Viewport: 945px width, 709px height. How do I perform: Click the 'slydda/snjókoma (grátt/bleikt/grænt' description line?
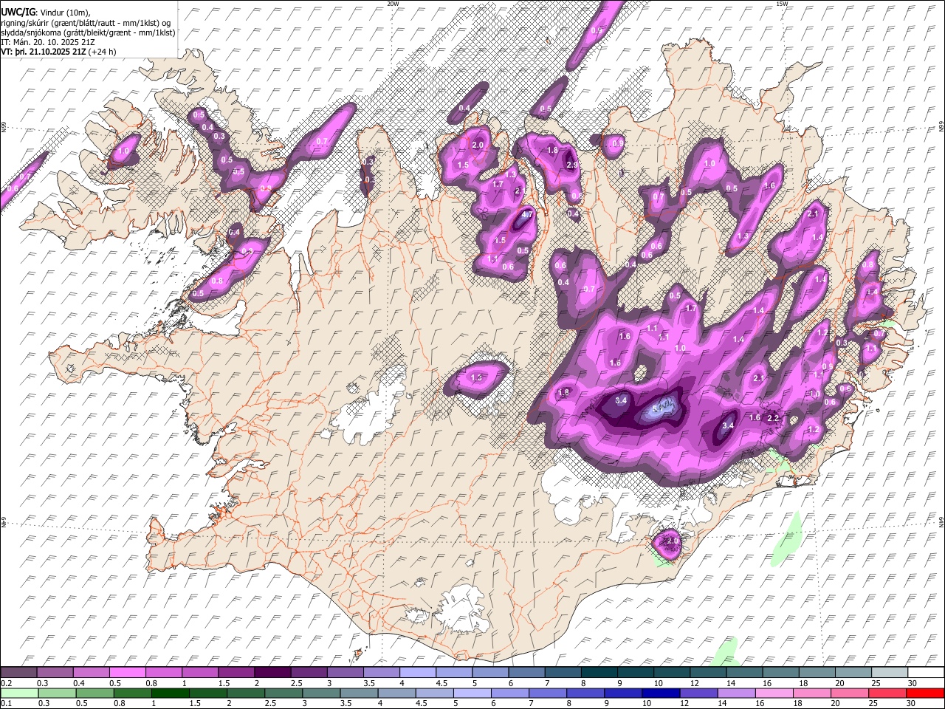tap(88, 32)
